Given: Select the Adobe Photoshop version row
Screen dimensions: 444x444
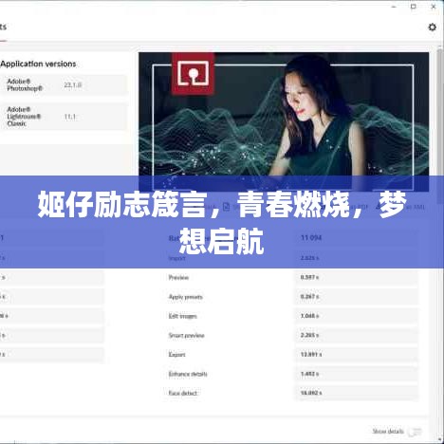Looking at the screenshot, I should pyautogui.click(x=64, y=85).
